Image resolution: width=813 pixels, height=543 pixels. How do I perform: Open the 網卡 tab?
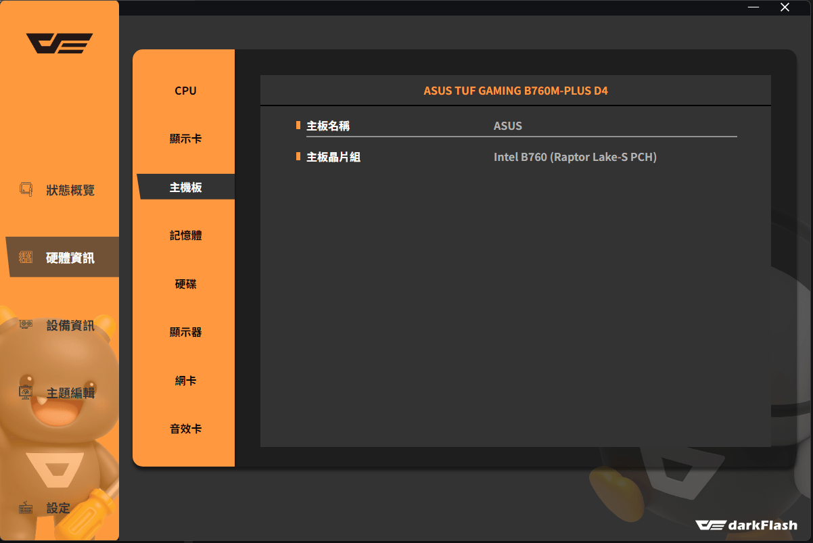pyautogui.click(x=185, y=381)
